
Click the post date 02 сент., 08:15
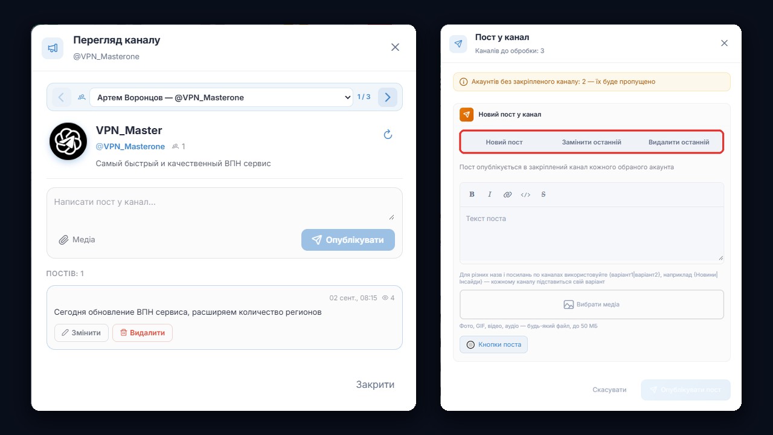tap(353, 298)
